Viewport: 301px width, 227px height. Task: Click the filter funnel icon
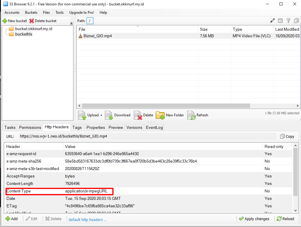[288, 21]
